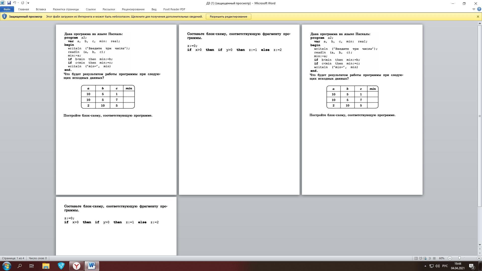The image size is (482, 271).
Task: Click 'z:=0;' line on second page
Action: (192, 46)
